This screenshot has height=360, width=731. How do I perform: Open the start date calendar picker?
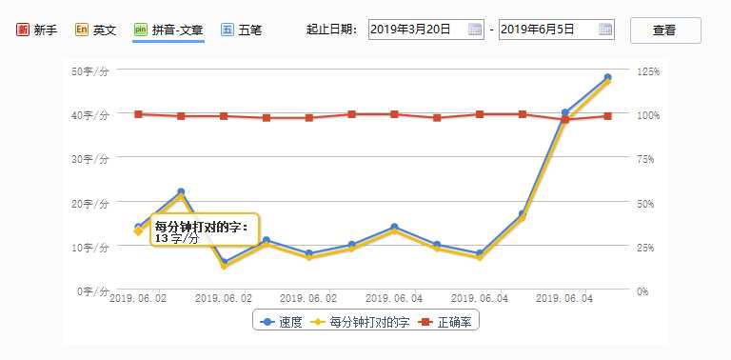click(475, 30)
